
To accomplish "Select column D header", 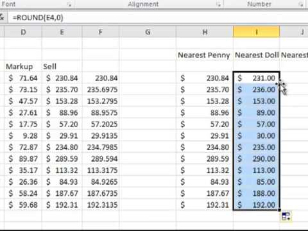I will 23,32.
